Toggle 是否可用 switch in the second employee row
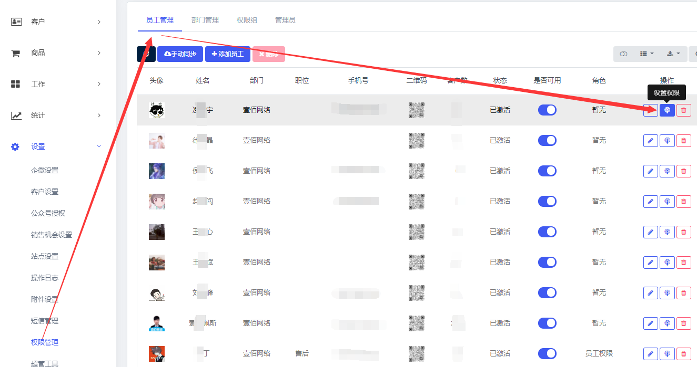697x367 pixels. pos(547,141)
